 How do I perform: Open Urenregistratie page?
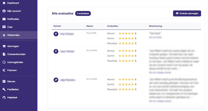[18, 62]
